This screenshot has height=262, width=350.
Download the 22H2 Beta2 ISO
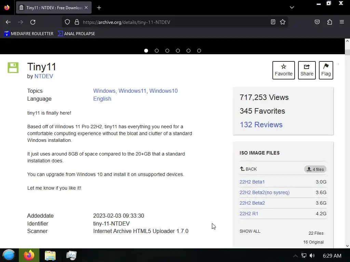click(x=252, y=203)
